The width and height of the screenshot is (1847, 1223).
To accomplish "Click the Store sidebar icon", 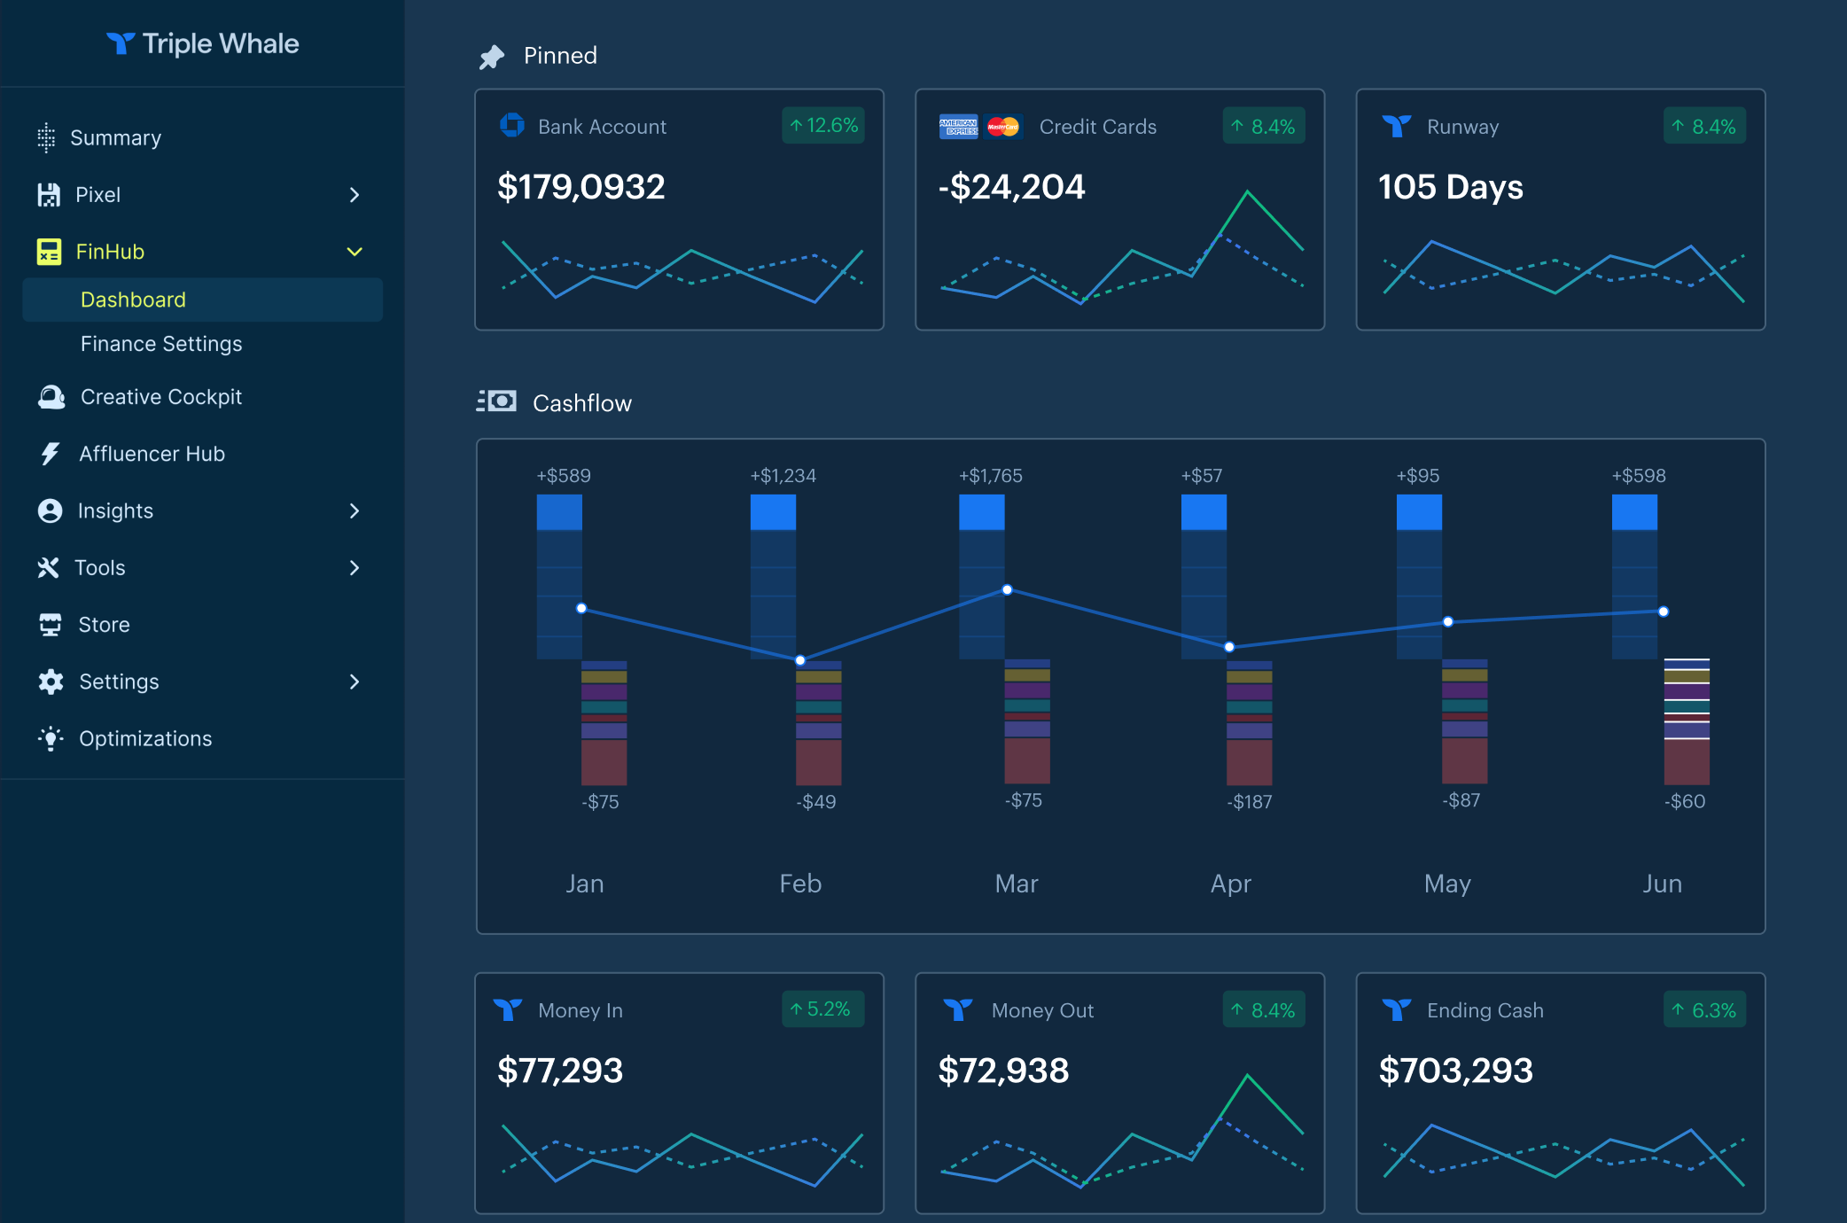I will 51,625.
